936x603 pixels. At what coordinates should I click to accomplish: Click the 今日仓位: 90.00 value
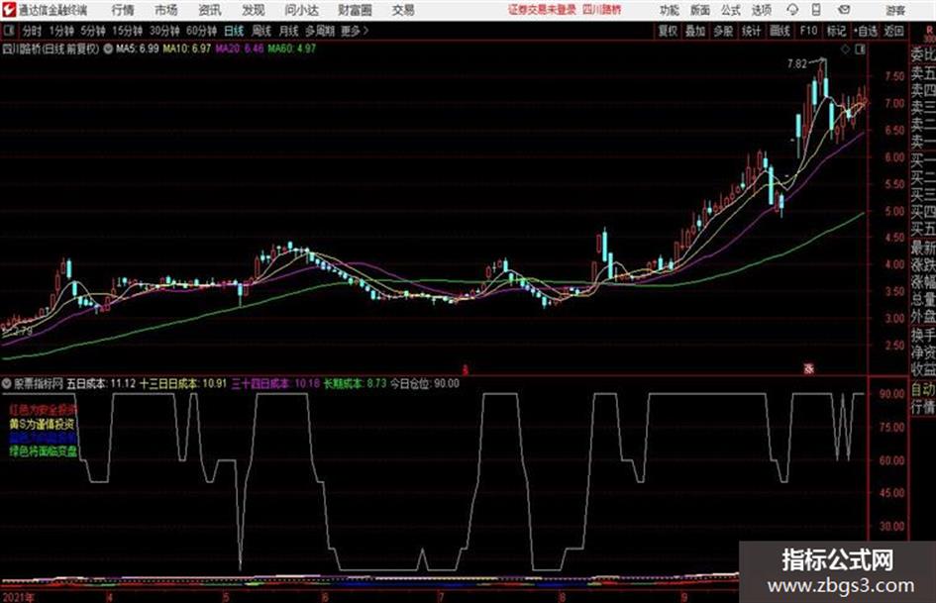click(425, 384)
